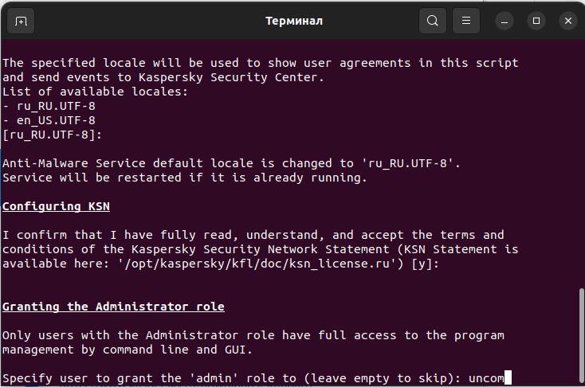The width and height of the screenshot is (585, 387).
Task: Maximize the Терминал window
Action: click(536, 21)
